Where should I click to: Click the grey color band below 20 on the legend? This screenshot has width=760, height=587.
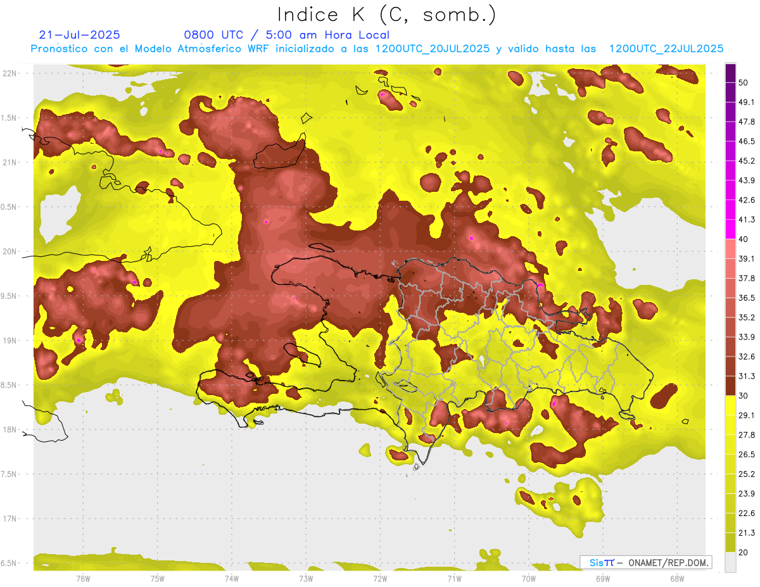click(730, 562)
